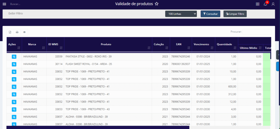Open the user profile icon

coord(273,4)
